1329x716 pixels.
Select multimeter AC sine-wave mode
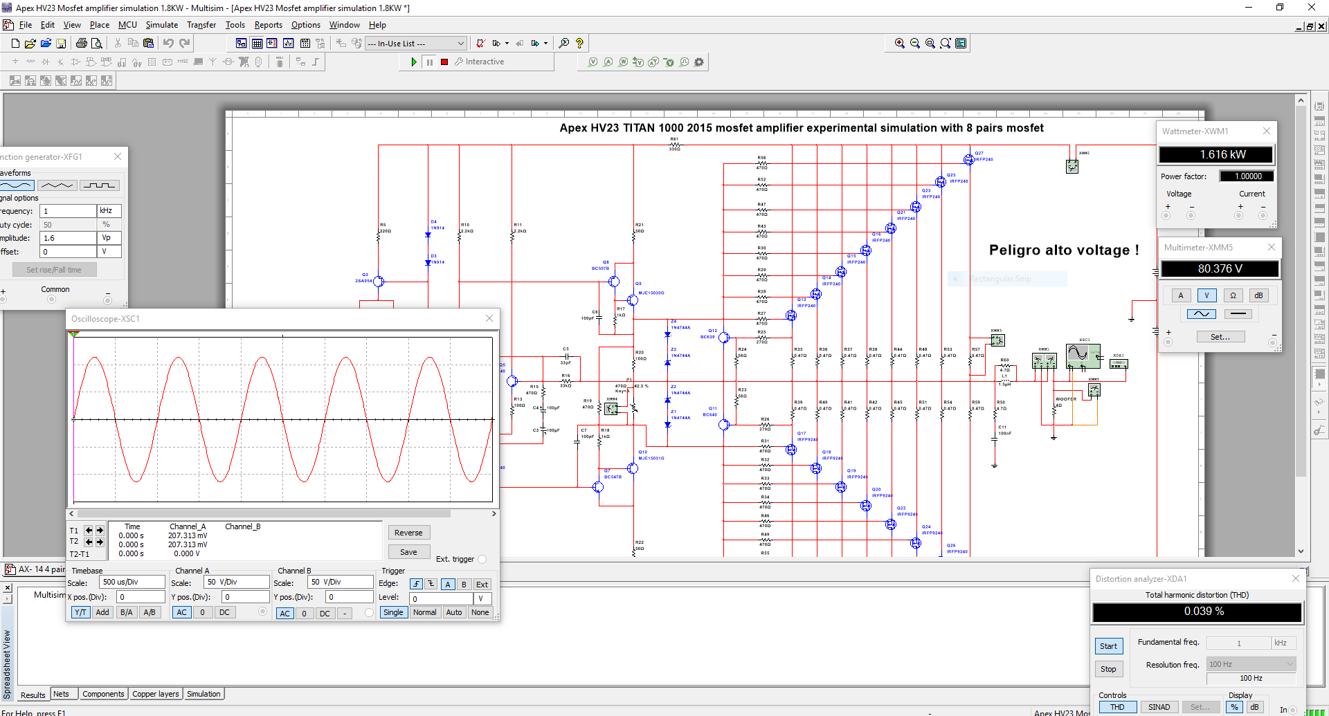[1202, 314]
